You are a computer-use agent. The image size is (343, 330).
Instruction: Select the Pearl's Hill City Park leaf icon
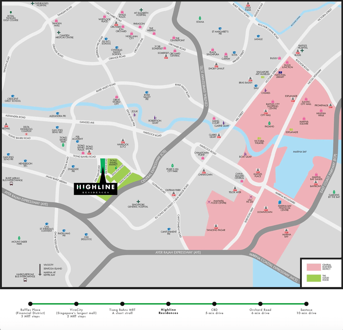pos(173,166)
